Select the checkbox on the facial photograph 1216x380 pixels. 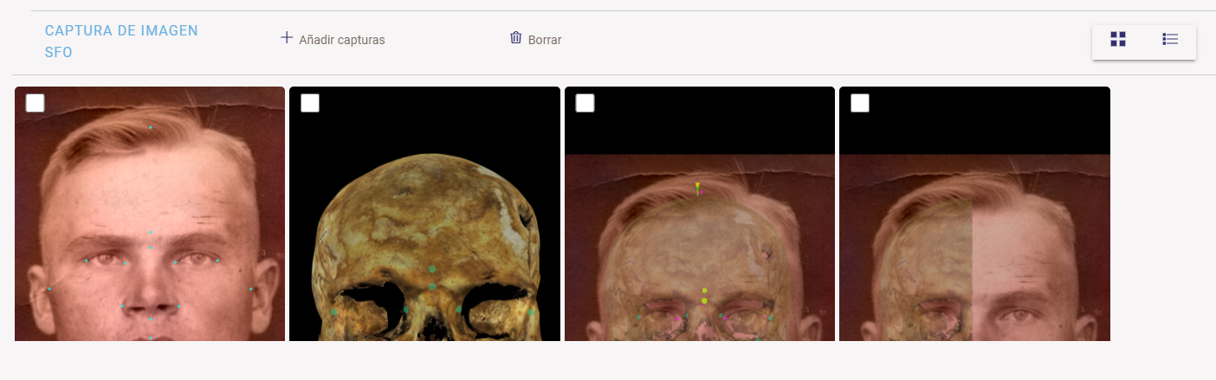point(35,103)
